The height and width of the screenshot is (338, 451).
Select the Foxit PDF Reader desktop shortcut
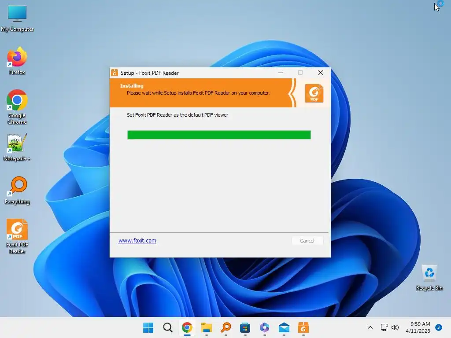(x=17, y=236)
